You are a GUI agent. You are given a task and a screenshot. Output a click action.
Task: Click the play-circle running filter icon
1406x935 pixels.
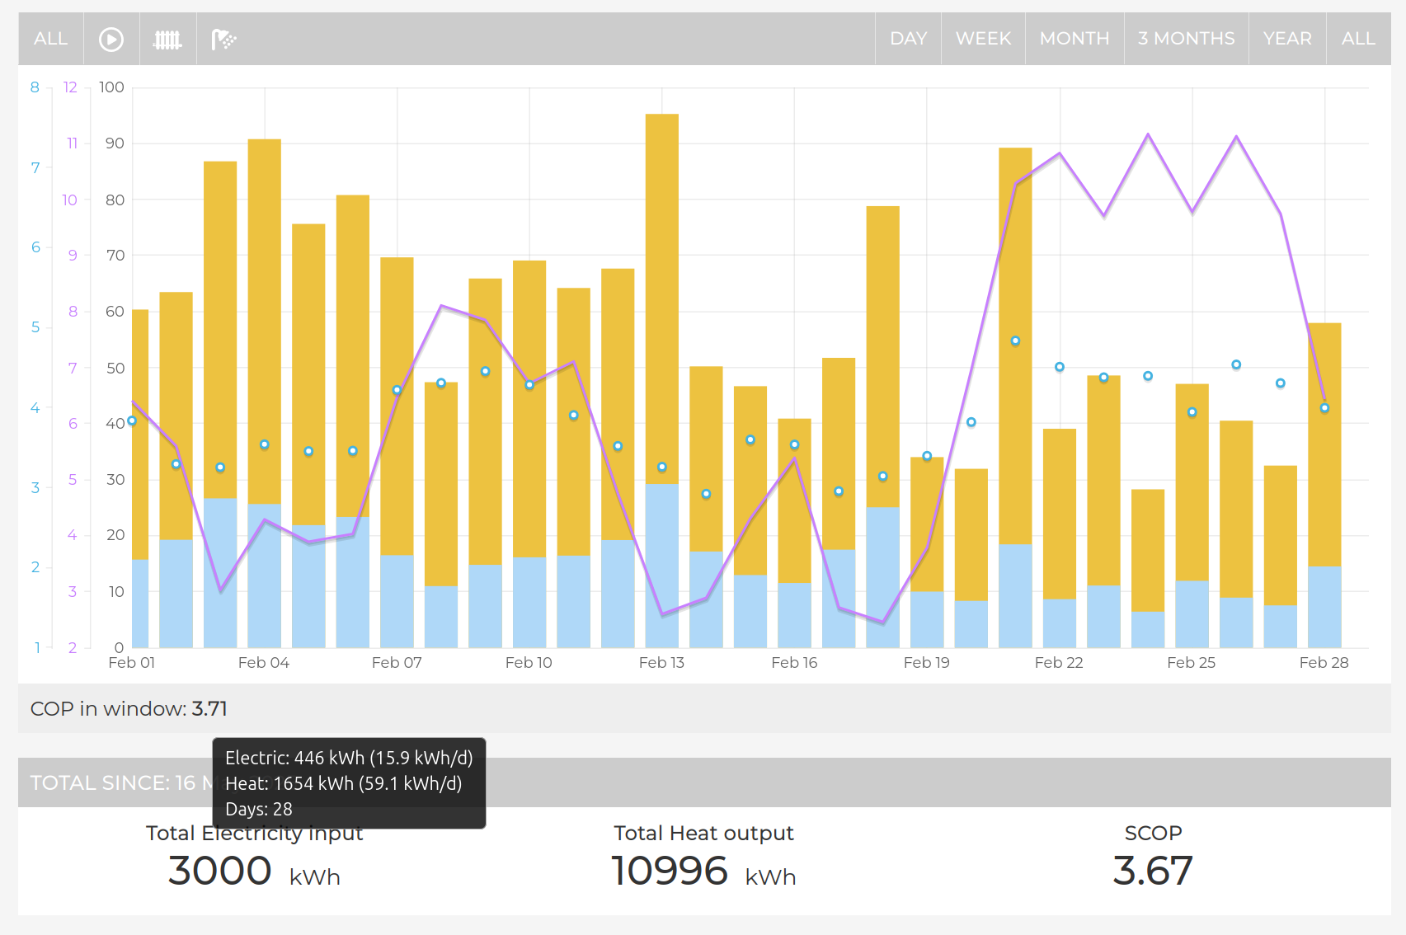coord(111,39)
